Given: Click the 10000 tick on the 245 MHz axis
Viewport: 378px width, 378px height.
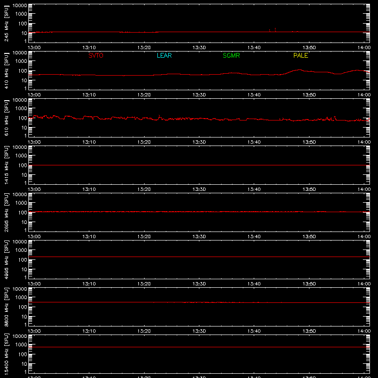Looking at the screenshot, I should [x=20, y=6].
